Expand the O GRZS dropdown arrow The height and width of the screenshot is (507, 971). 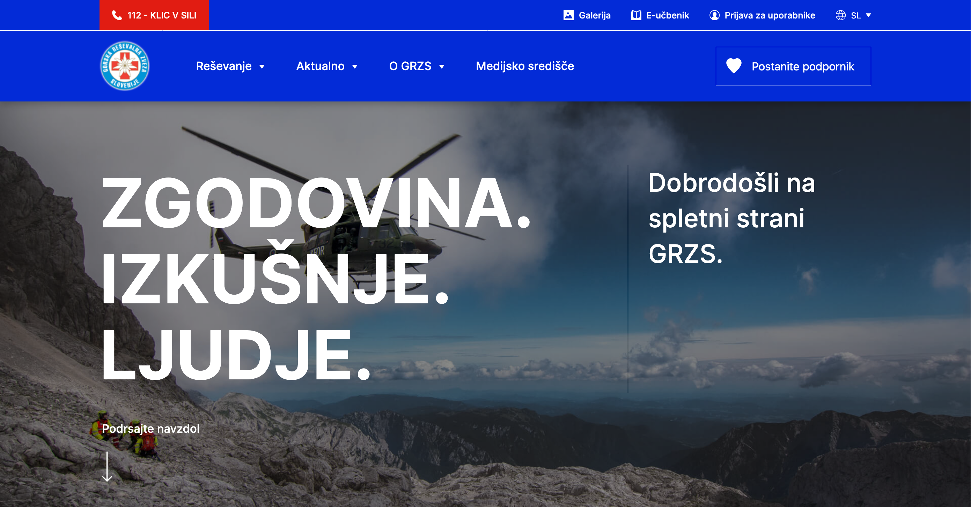(x=441, y=67)
